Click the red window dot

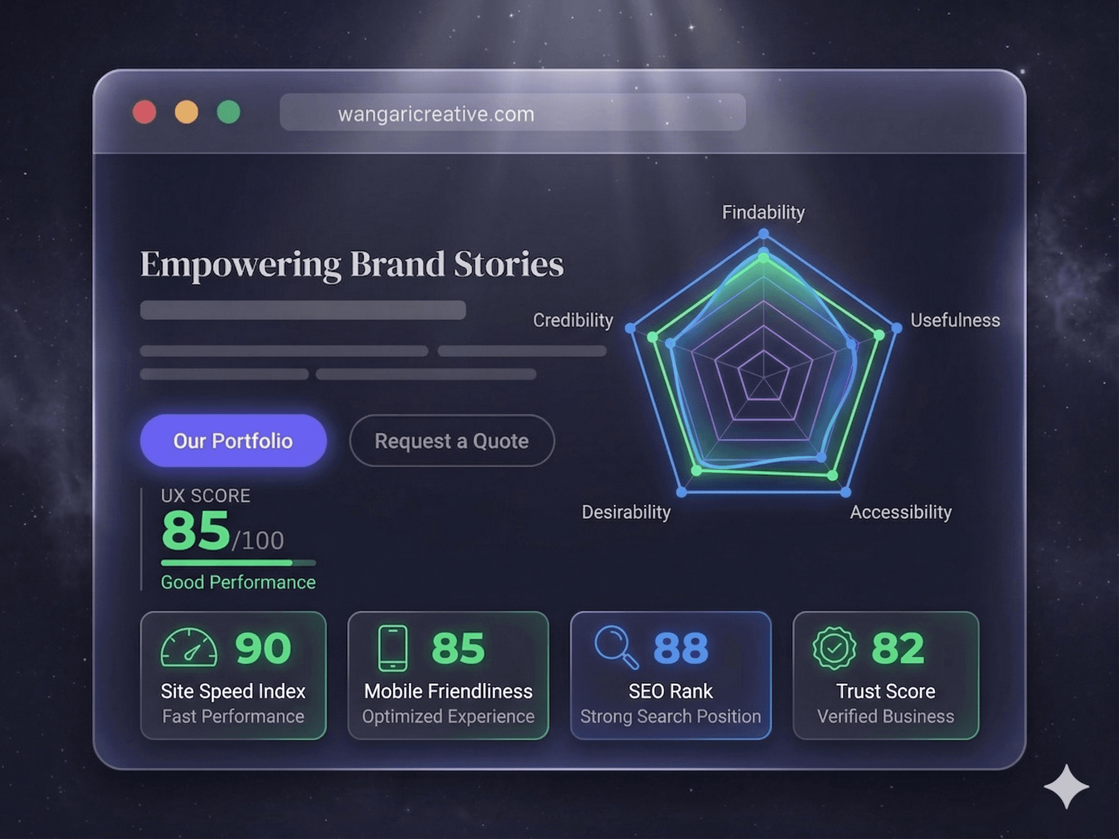(x=144, y=112)
